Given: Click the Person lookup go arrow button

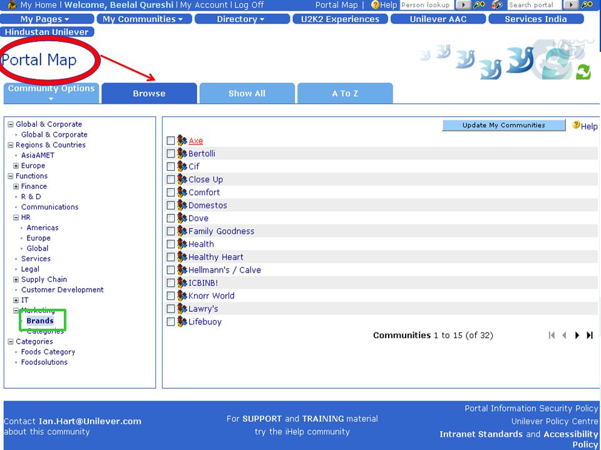Looking at the screenshot, I should point(463,5).
